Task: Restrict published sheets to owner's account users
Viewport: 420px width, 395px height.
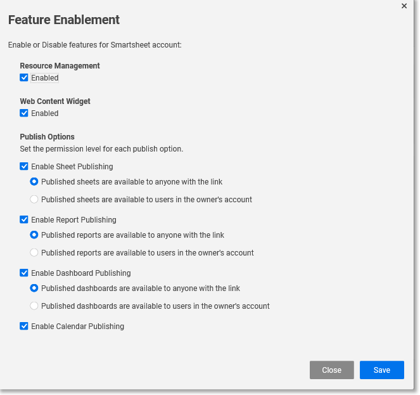Action: pos(35,200)
